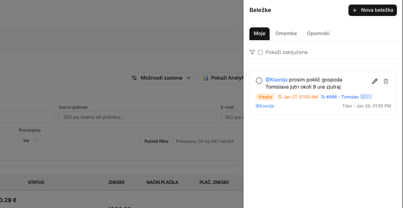Open the #996 - Tomislav order link

pyautogui.click(x=343, y=97)
